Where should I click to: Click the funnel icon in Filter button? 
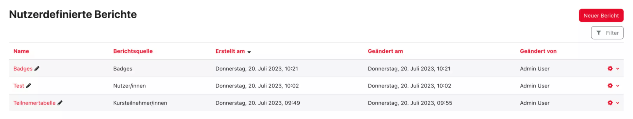tap(599, 33)
